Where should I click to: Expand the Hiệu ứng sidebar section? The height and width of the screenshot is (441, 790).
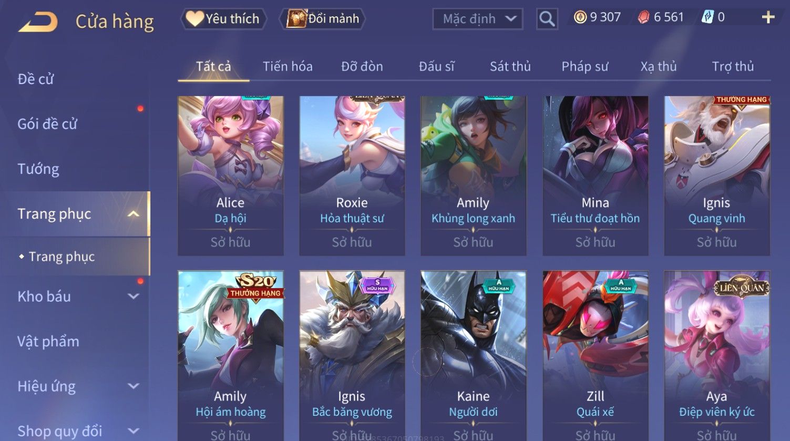point(134,386)
